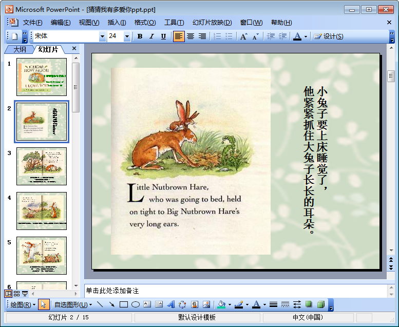Open the 文件(F) menu
The height and width of the screenshot is (327, 399).
[32, 23]
